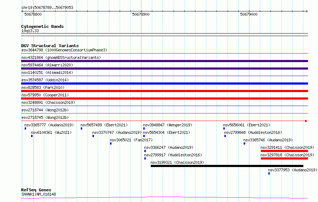Open the nsv5656061 (Ebert2021) label
This screenshot has height=202, width=318.
(247, 125)
